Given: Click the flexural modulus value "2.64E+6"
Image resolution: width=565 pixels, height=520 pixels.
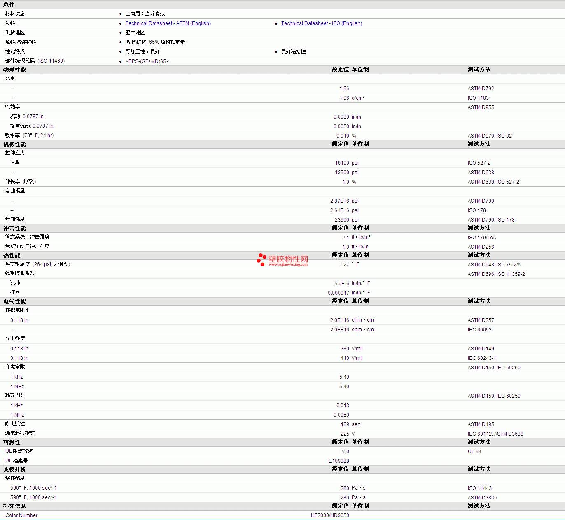Looking at the screenshot, I should pyautogui.click(x=339, y=210).
